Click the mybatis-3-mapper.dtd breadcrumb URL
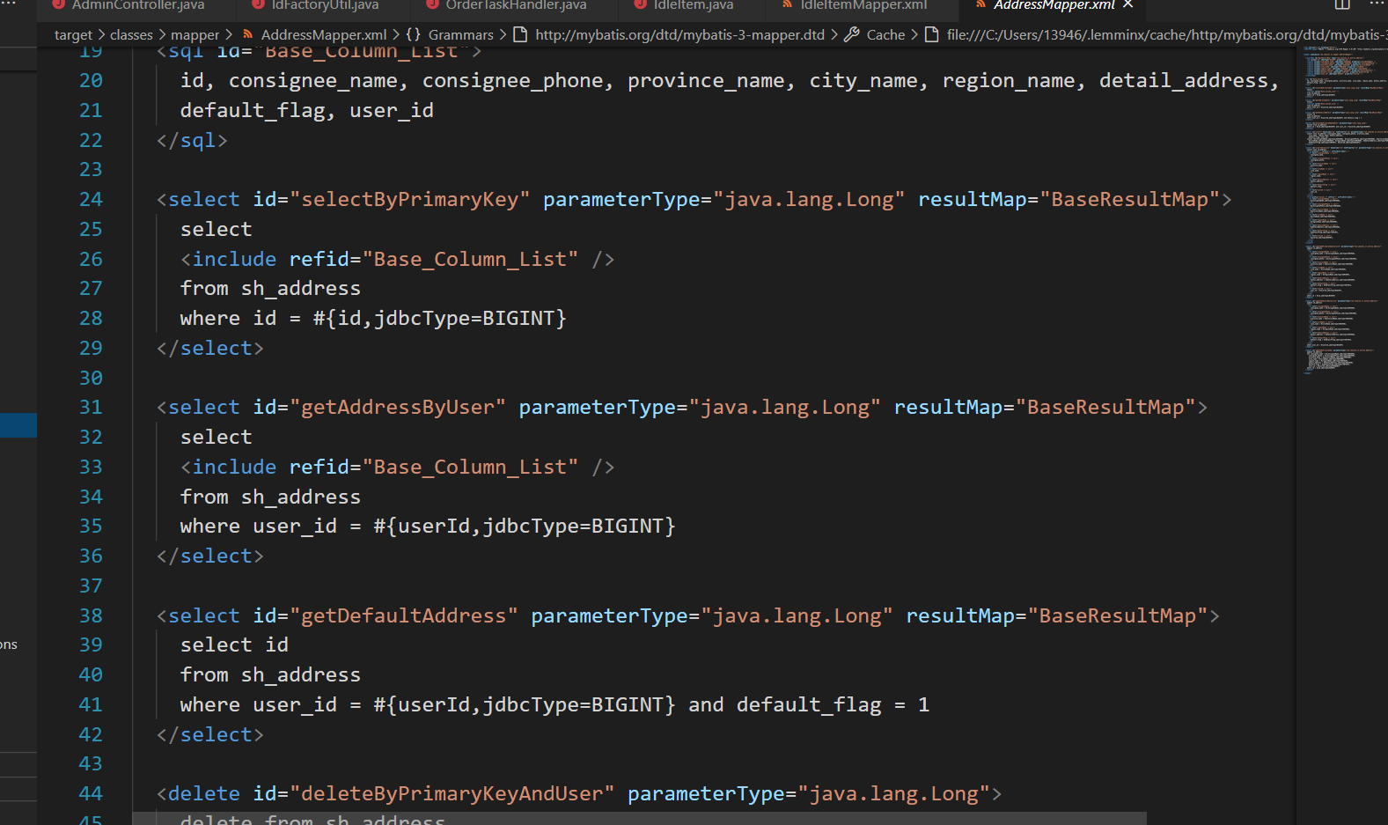This screenshot has width=1388, height=825. point(679,35)
